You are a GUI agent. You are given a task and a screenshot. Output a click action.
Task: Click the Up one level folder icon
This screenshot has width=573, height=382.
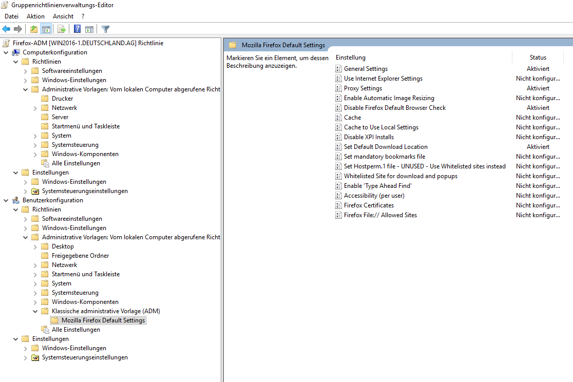pyautogui.click(x=33, y=29)
